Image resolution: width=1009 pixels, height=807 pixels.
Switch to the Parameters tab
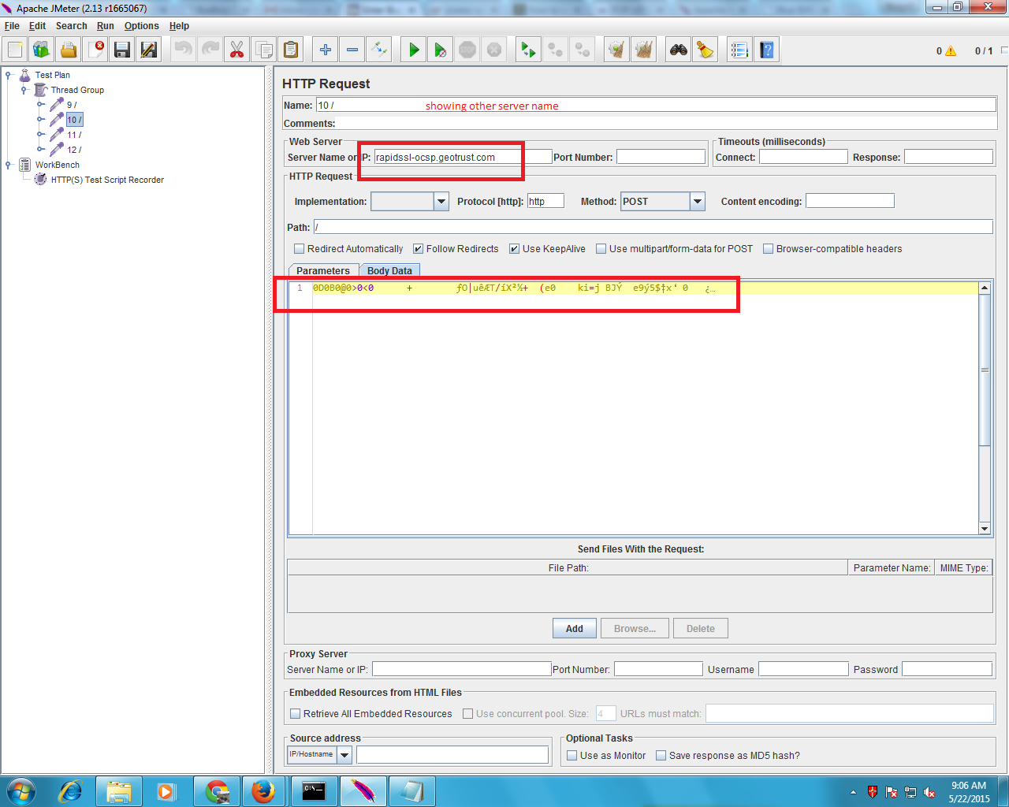click(x=323, y=270)
